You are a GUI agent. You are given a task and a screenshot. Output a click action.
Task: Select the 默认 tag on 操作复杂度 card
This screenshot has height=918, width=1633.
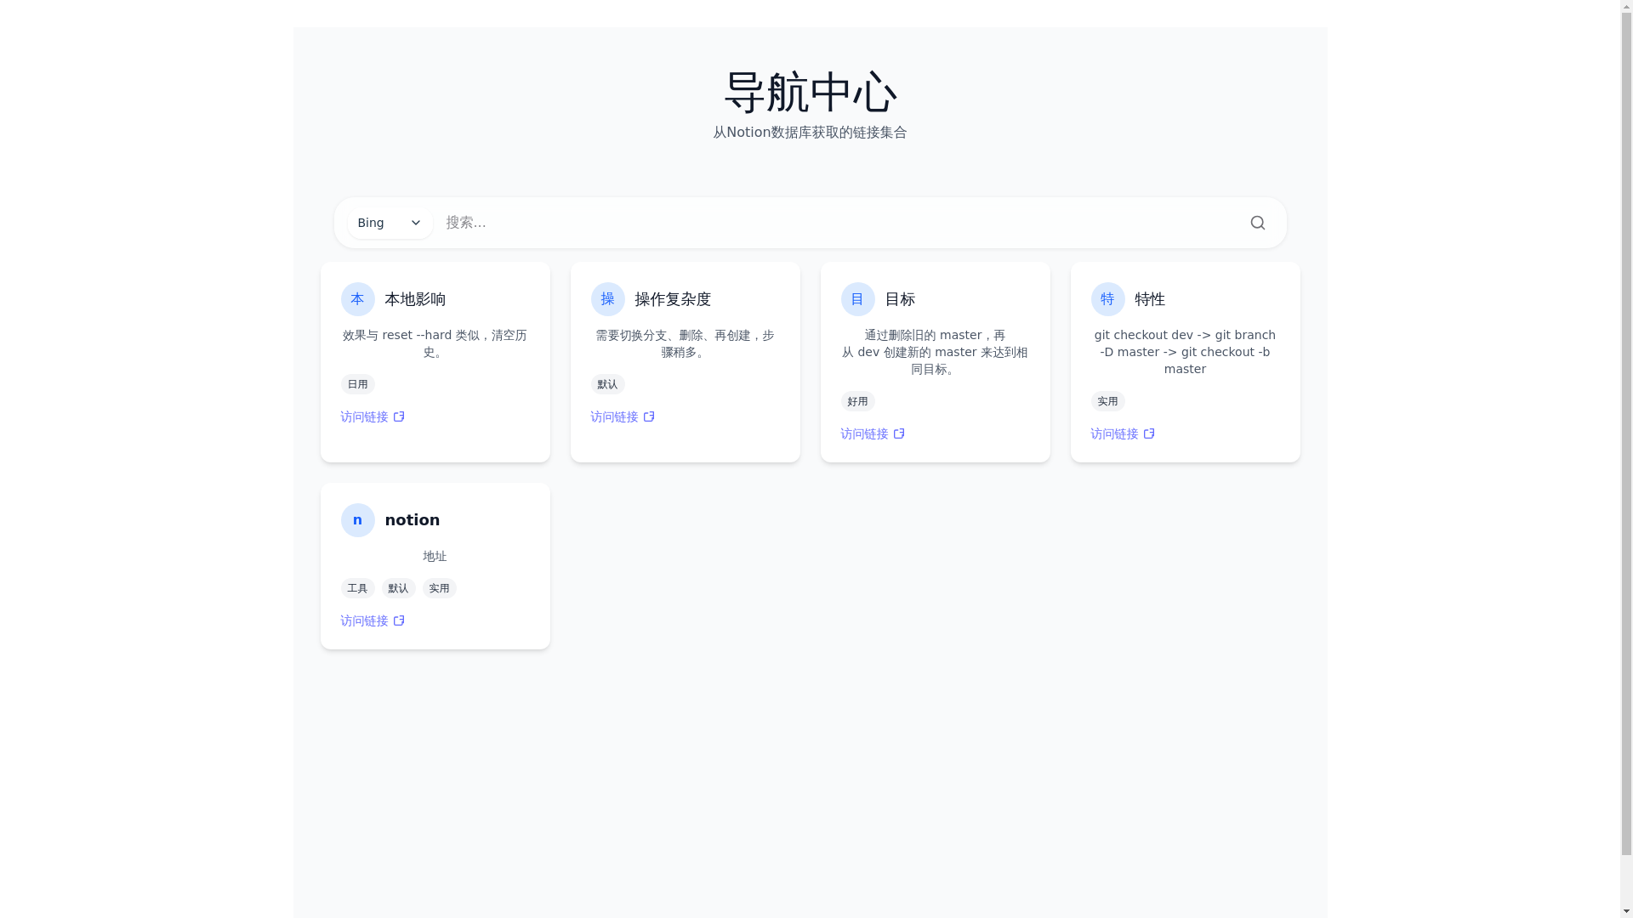pos(607,384)
